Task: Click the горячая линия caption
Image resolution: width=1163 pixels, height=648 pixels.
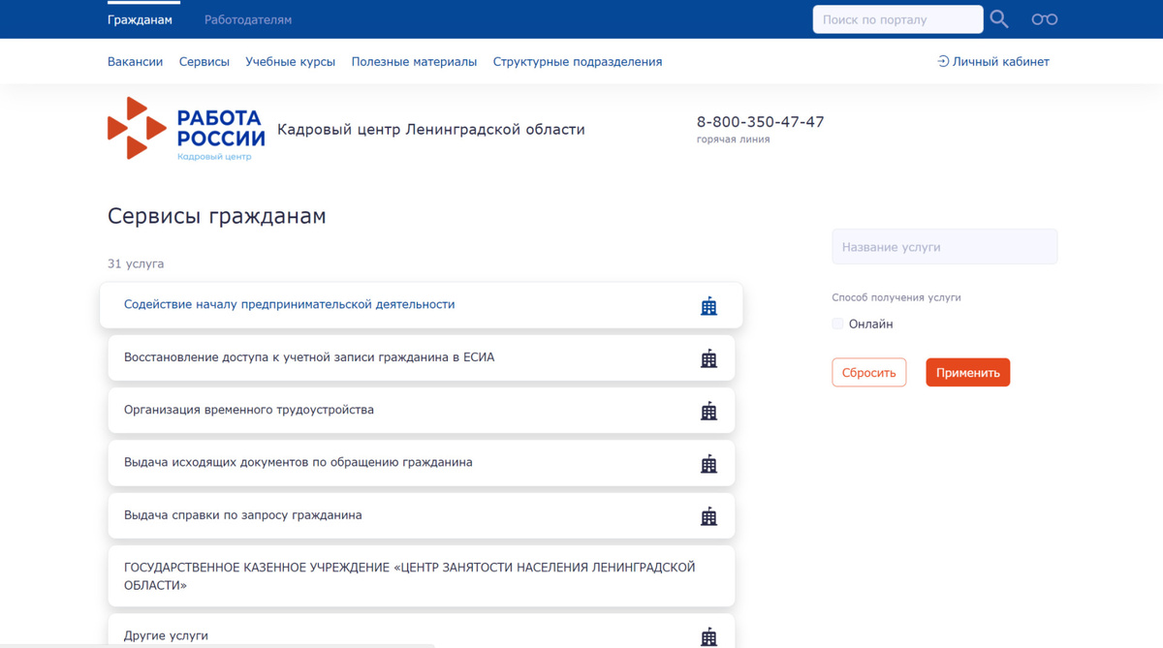Action: pyautogui.click(x=734, y=139)
